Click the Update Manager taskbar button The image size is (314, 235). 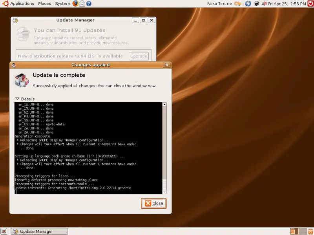click(x=39, y=231)
